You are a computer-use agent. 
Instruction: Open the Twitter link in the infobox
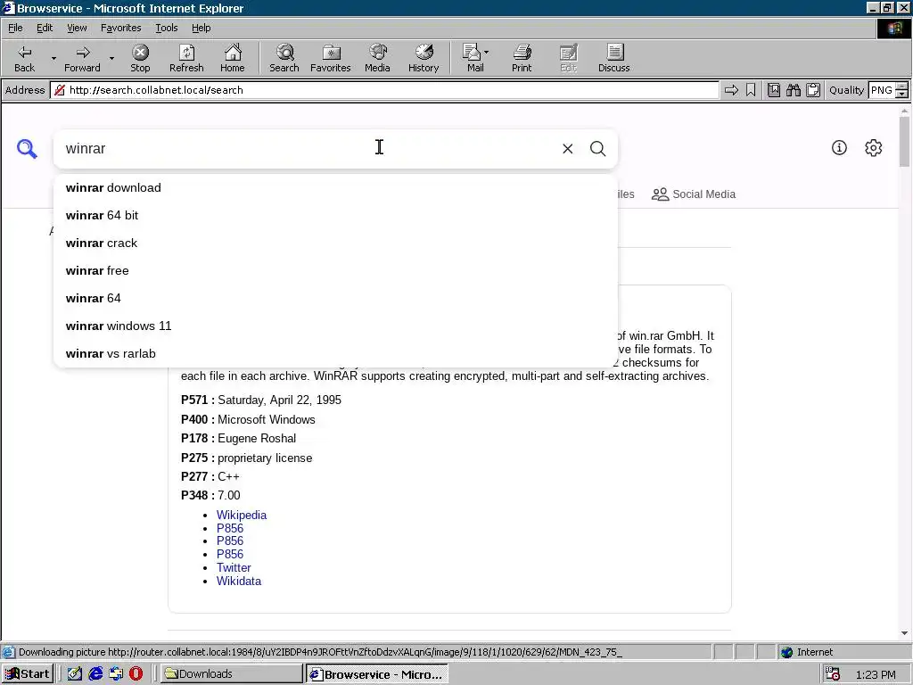tap(234, 567)
